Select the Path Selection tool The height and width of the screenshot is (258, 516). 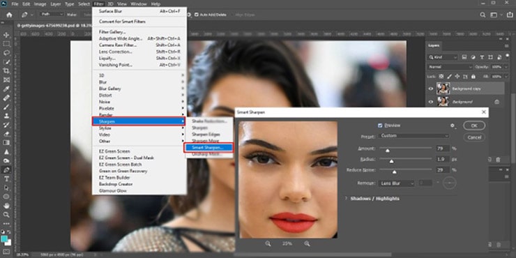pyautogui.click(x=6, y=188)
